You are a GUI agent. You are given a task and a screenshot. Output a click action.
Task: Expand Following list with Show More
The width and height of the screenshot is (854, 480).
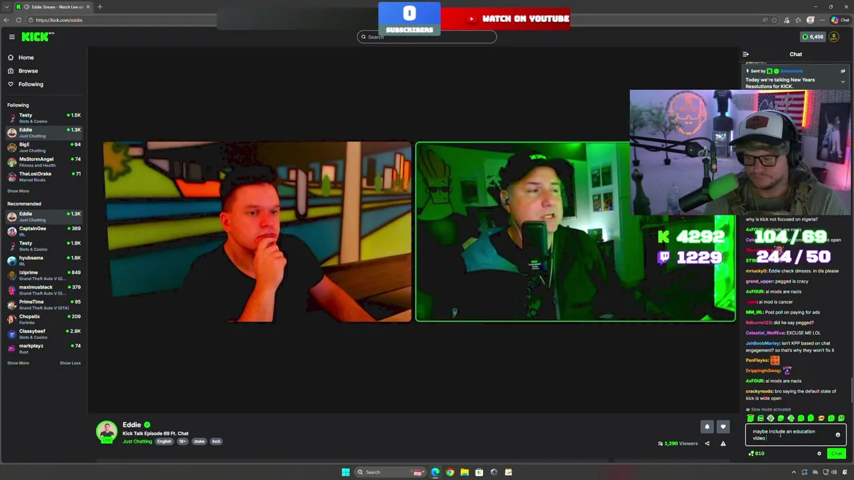(x=18, y=191)
